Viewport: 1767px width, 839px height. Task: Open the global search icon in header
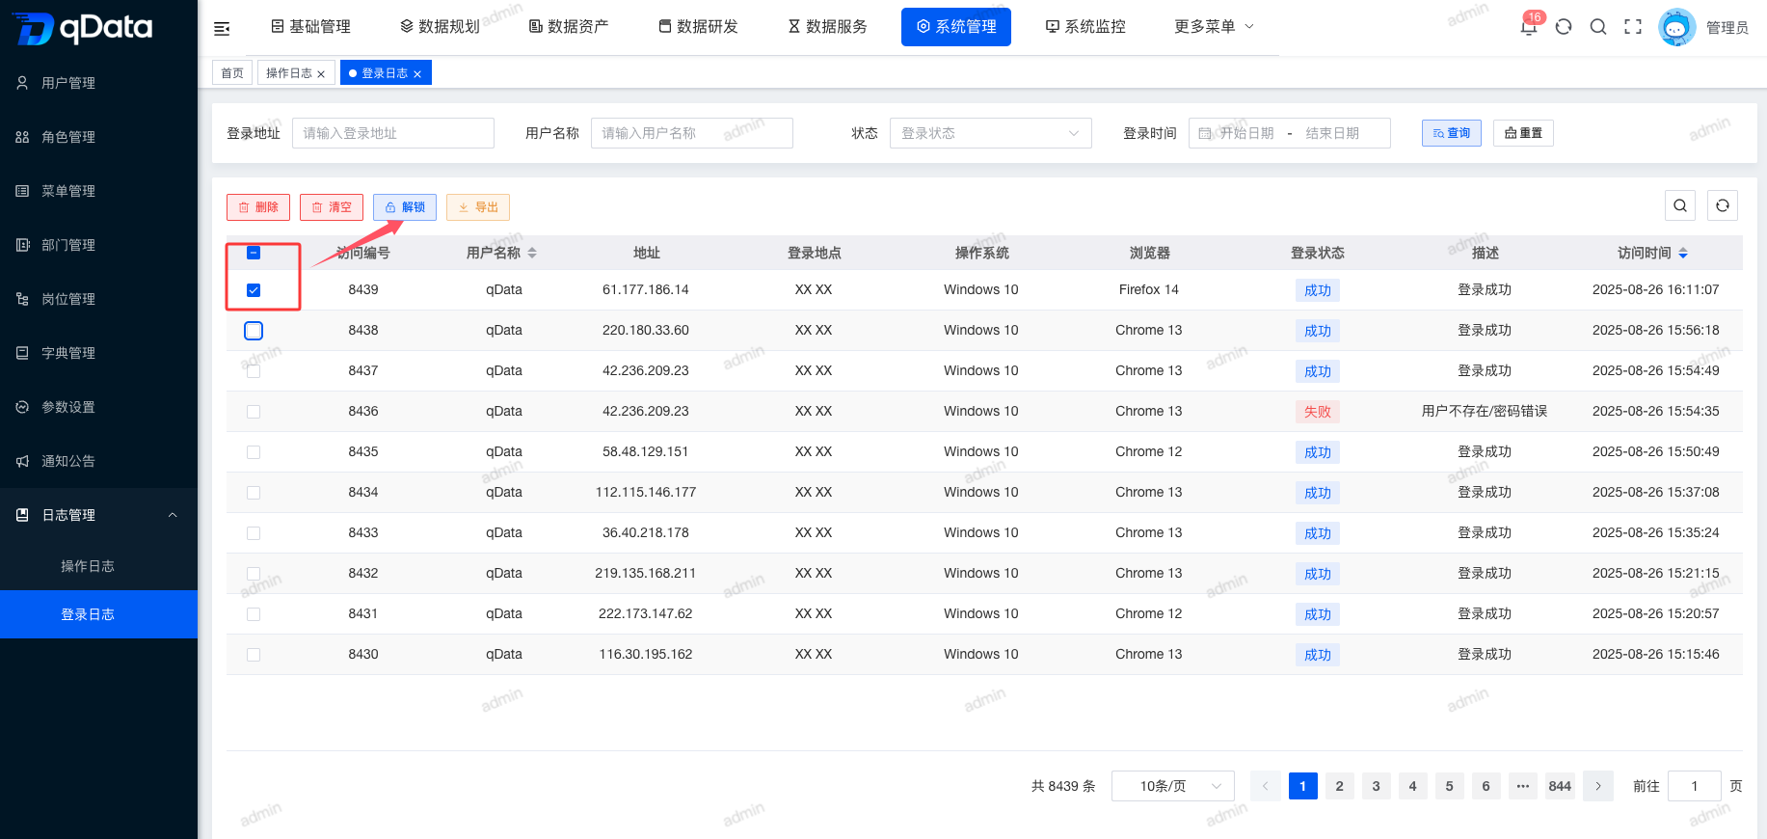click(x=1598, y=27)
